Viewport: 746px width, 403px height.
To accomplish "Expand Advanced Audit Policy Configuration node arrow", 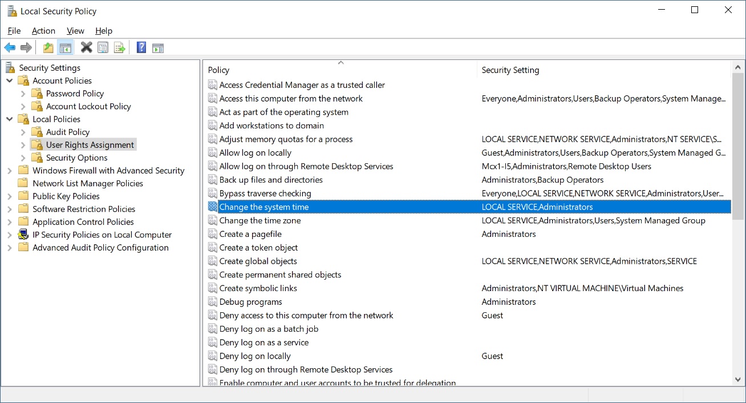I will click(x=10, y=248).
